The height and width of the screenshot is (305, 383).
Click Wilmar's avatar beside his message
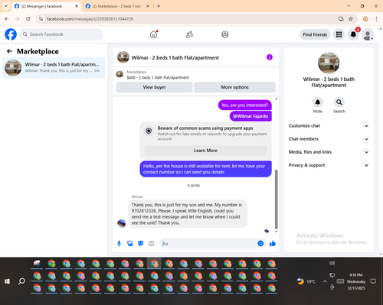click(122, 223)
